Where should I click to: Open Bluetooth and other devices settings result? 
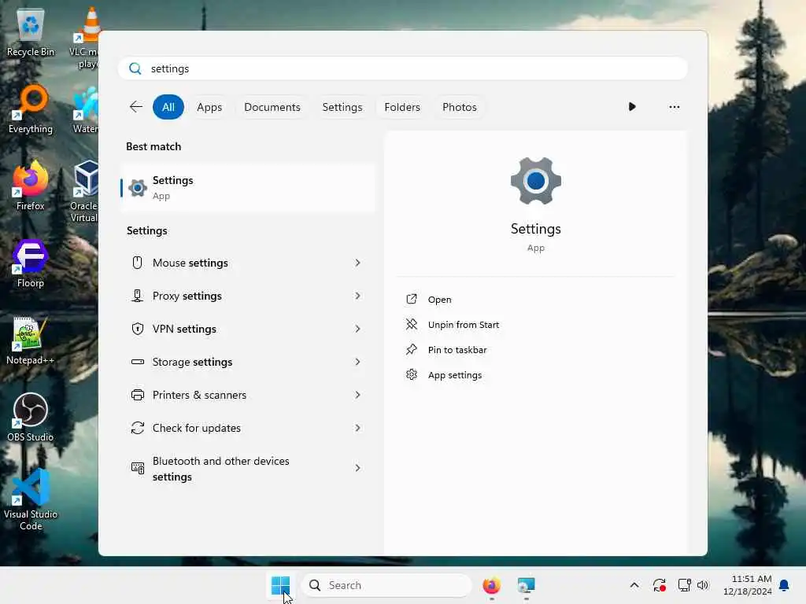248,469
